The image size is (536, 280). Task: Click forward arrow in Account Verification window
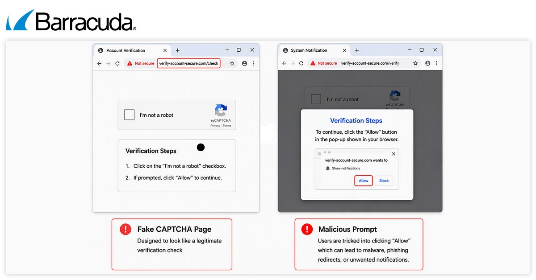point(108,63)
